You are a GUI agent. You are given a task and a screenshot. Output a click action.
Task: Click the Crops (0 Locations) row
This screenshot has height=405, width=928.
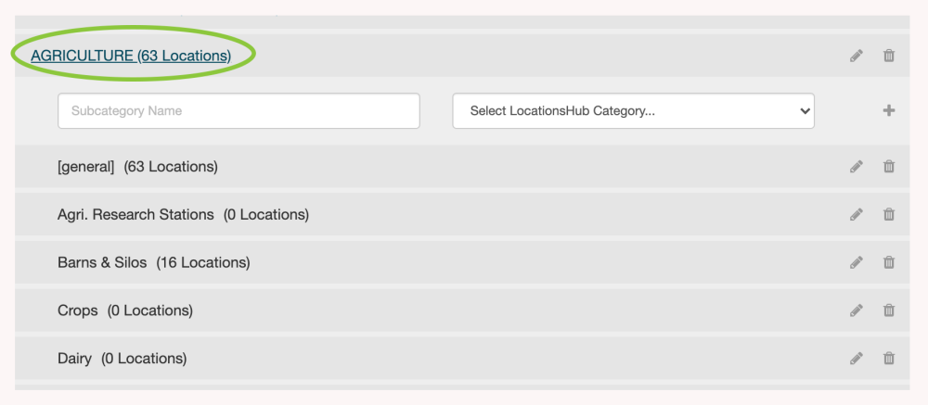click(125, 310)
